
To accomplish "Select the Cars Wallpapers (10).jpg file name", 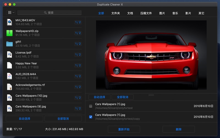I will [31, 96].
